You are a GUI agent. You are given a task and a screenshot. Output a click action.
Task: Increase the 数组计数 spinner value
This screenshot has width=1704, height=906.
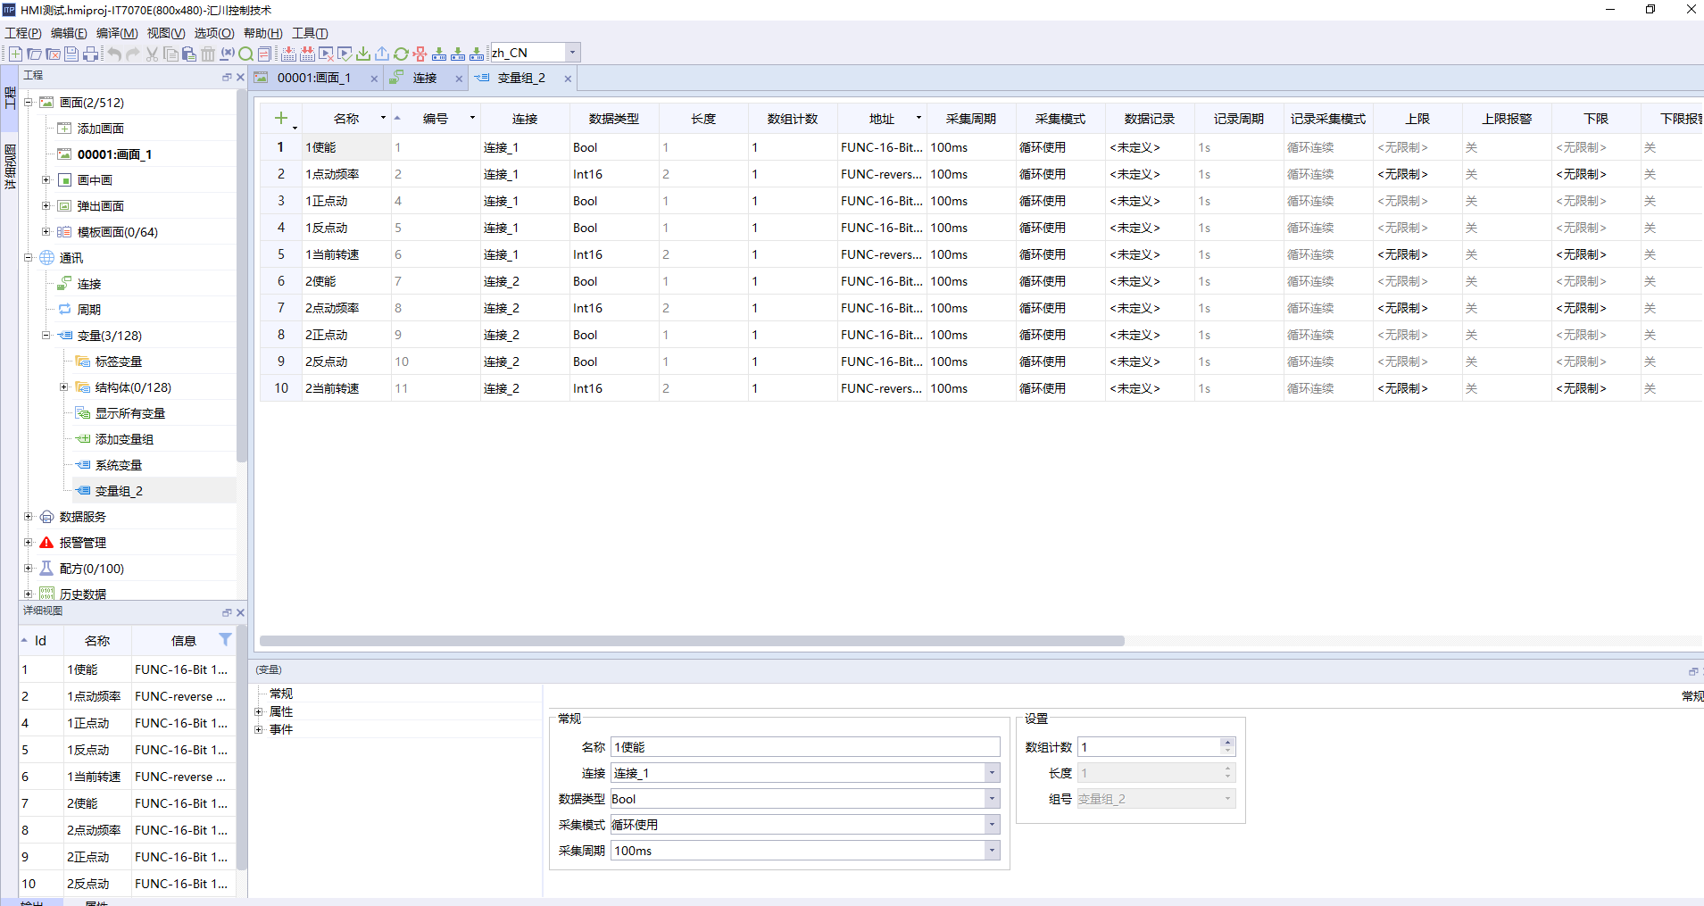click(x=1227, y=743)
